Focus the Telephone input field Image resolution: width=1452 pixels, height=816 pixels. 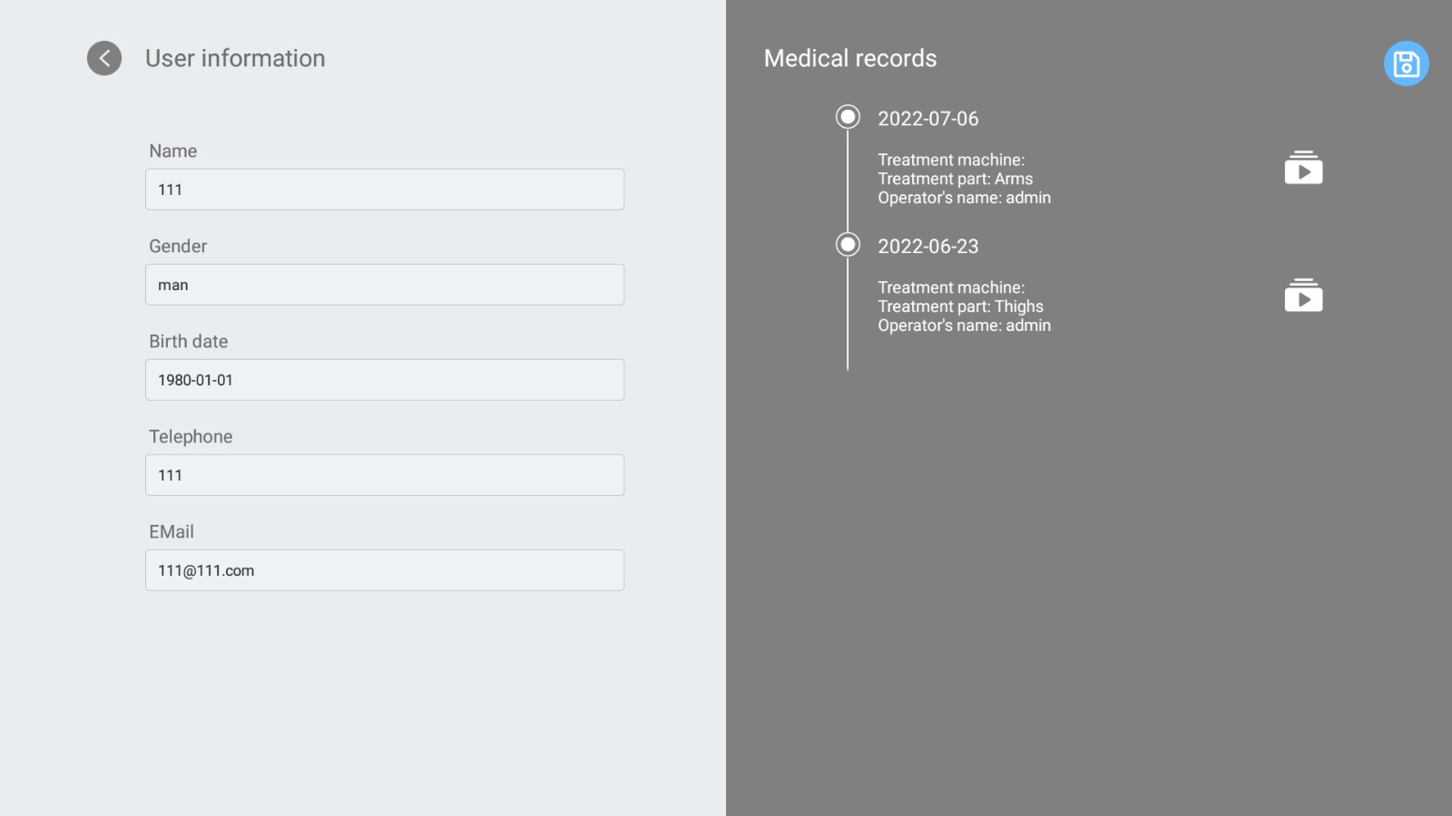(x=385, y=475)
